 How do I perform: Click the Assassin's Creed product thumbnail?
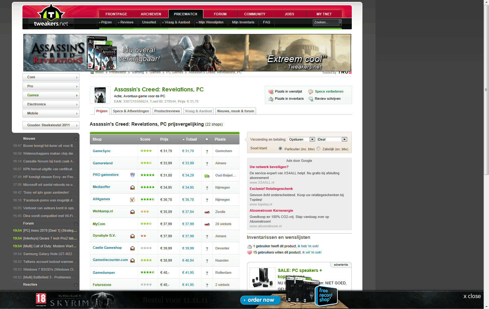click(x=100, y=95)
